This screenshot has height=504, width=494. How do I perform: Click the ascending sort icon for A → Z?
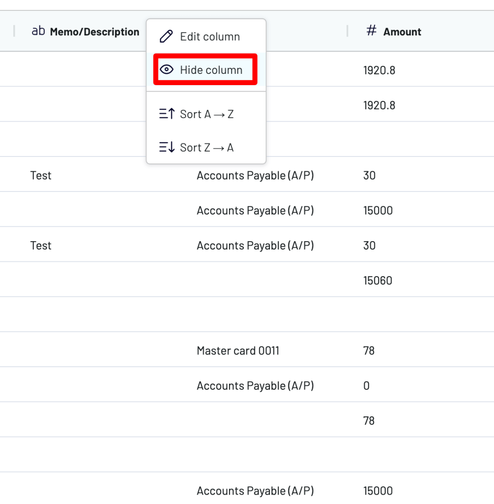pos(167,114)
